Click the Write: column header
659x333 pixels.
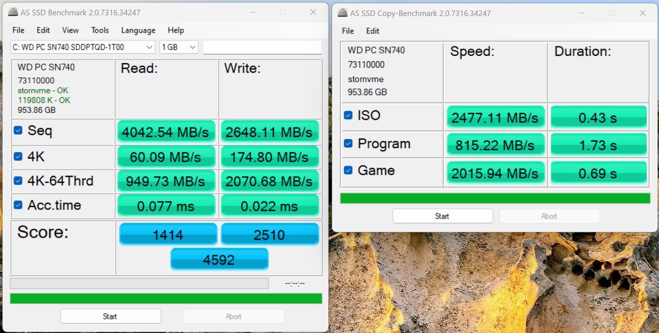(242, 68)
